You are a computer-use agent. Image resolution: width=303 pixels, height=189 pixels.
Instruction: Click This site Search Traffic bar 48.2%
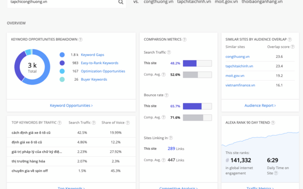tap(197, 64)
